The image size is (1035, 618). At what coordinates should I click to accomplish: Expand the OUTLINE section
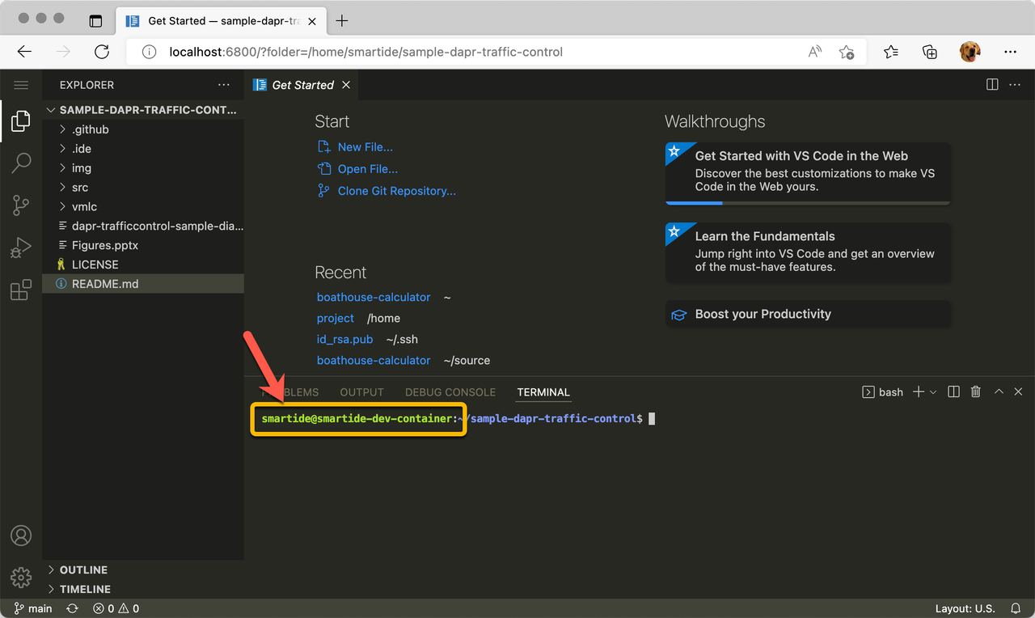[x=143, y=570]
